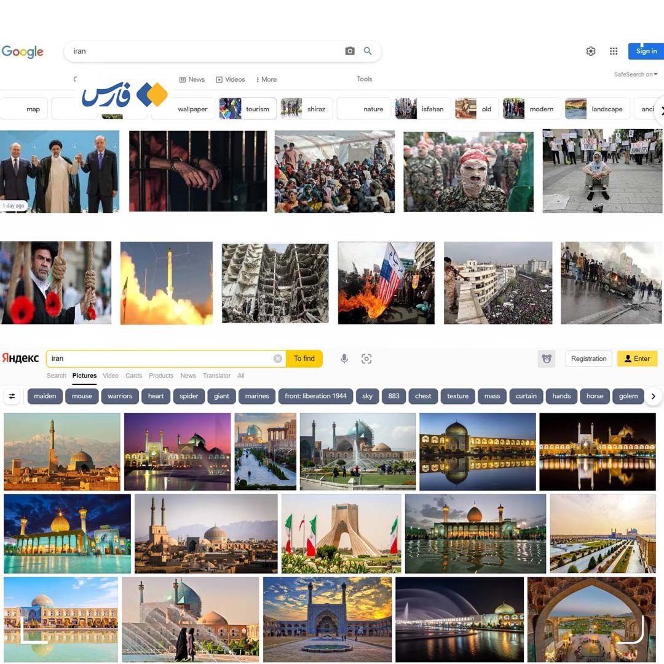664x664 pixels.
Task: Open Google settings gear icon
Action: click(x=591, y=51)
